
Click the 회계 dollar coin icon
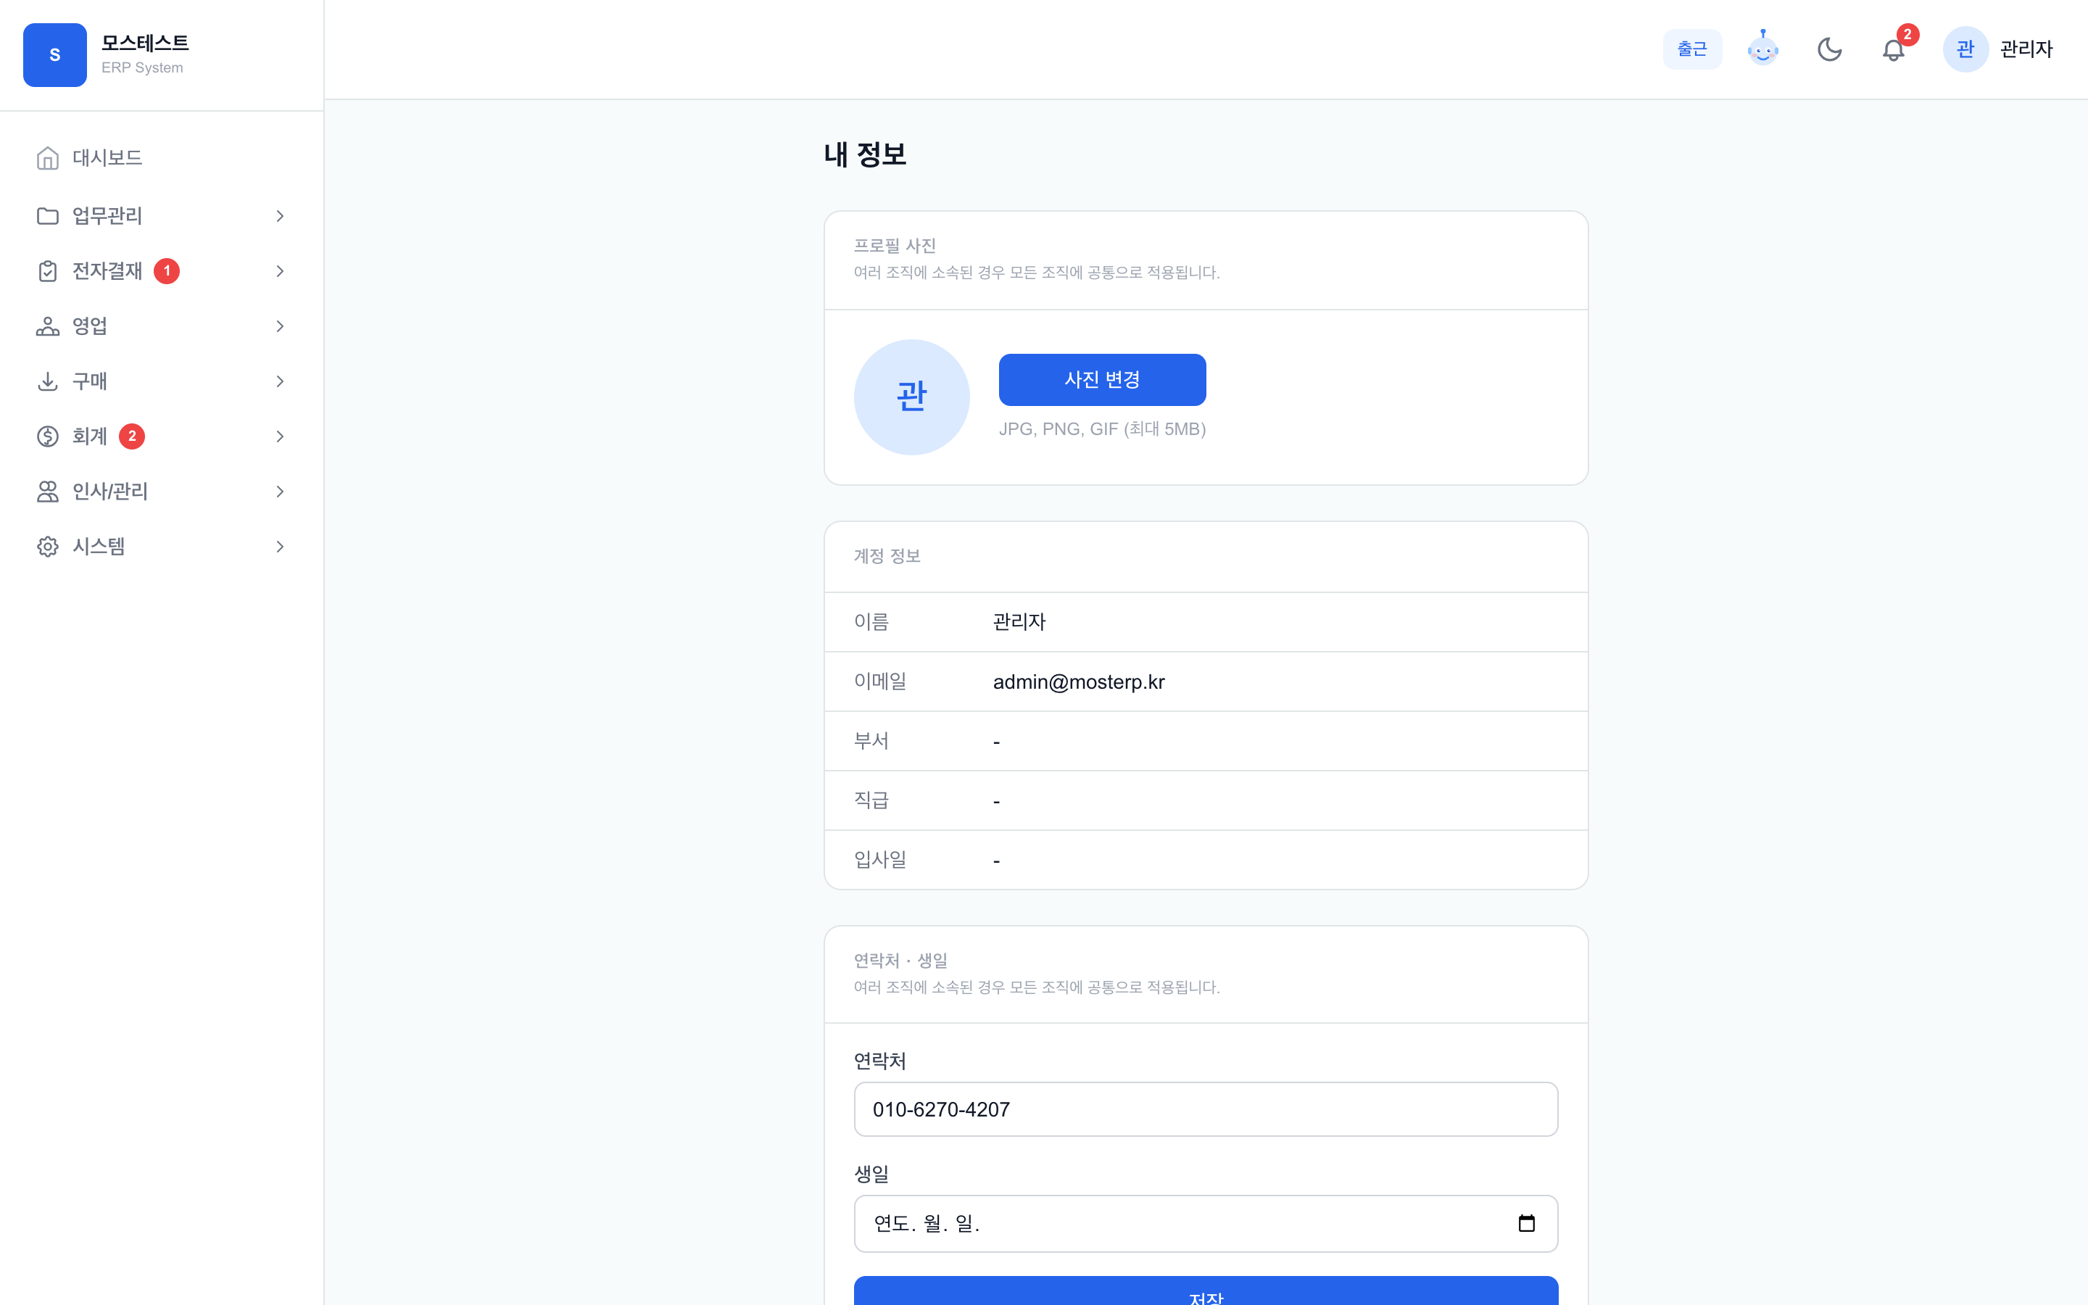[x=47, y=436]
